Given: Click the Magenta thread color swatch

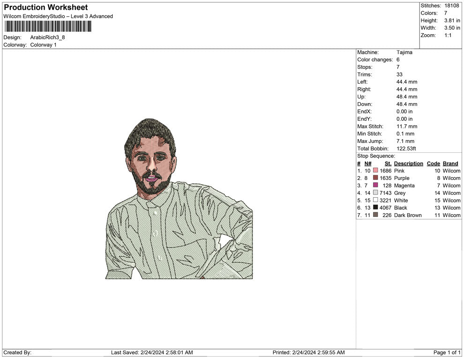Looking at the screenshot, I should click(375, 185).
